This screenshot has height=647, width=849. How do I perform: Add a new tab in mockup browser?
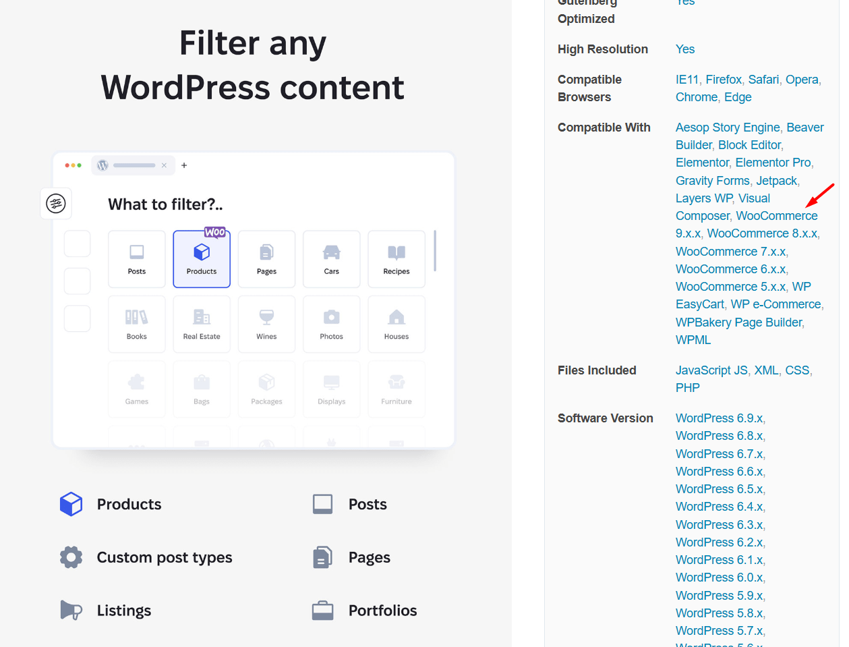point(184,165)
